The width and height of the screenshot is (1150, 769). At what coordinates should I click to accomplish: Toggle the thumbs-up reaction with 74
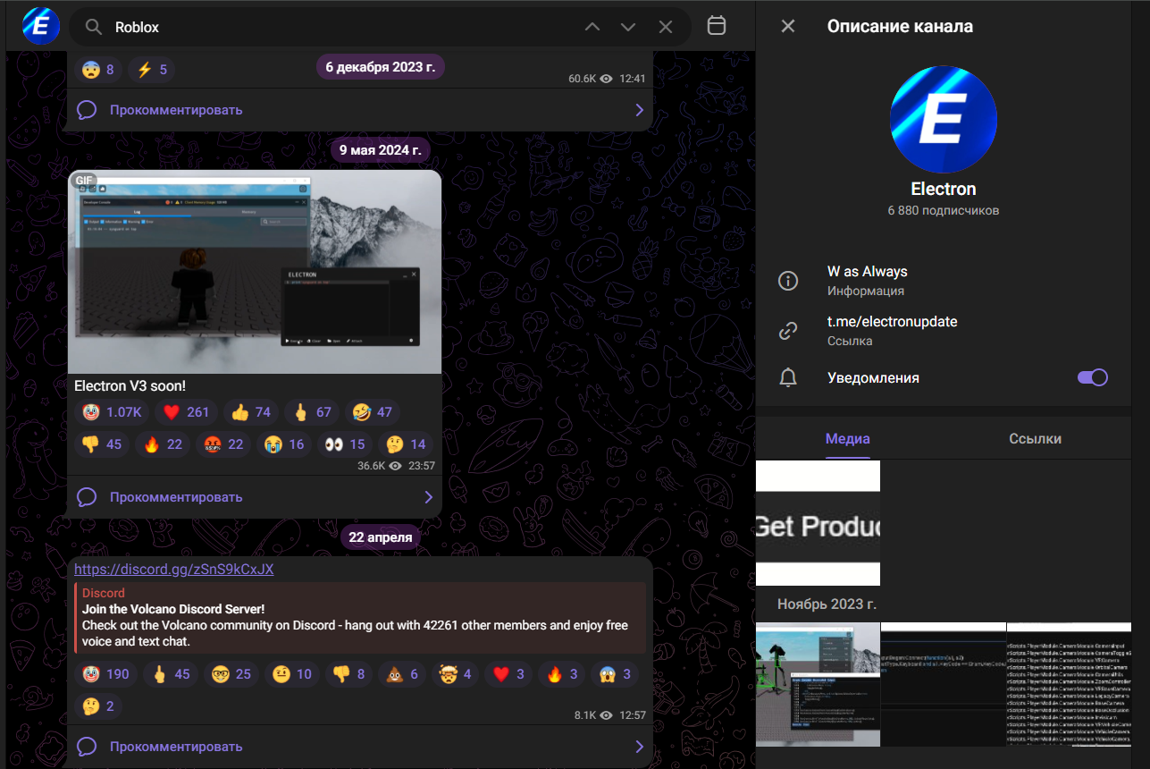tap(251, 412)
